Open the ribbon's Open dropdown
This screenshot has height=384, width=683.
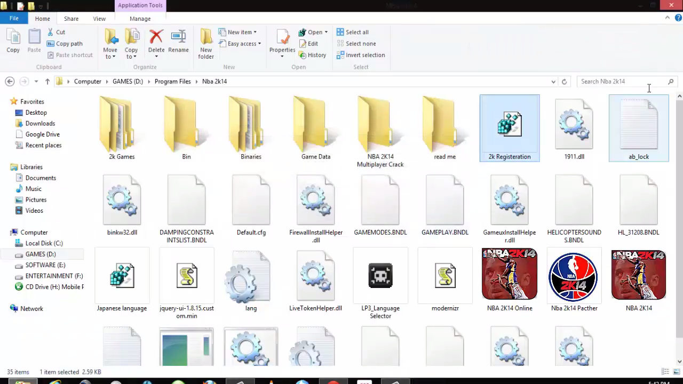313,32
